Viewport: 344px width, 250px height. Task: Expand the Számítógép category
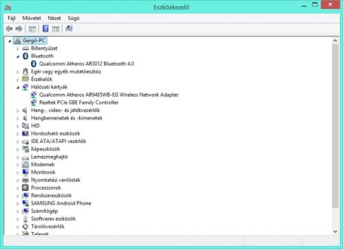point(18,212)
